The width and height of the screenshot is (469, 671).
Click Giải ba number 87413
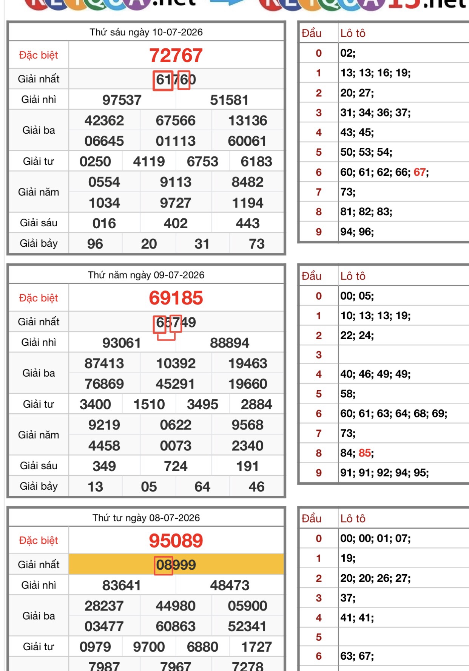(104, 363)
